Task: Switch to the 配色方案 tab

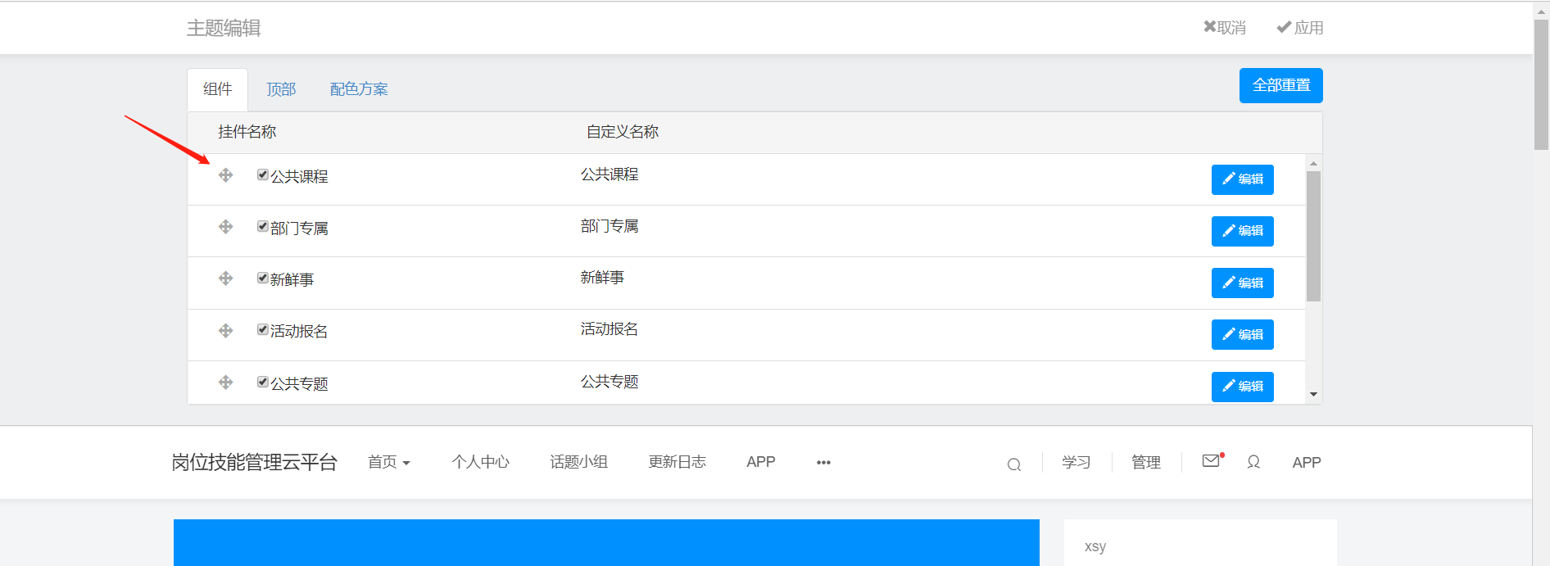Action: (359, 89)
